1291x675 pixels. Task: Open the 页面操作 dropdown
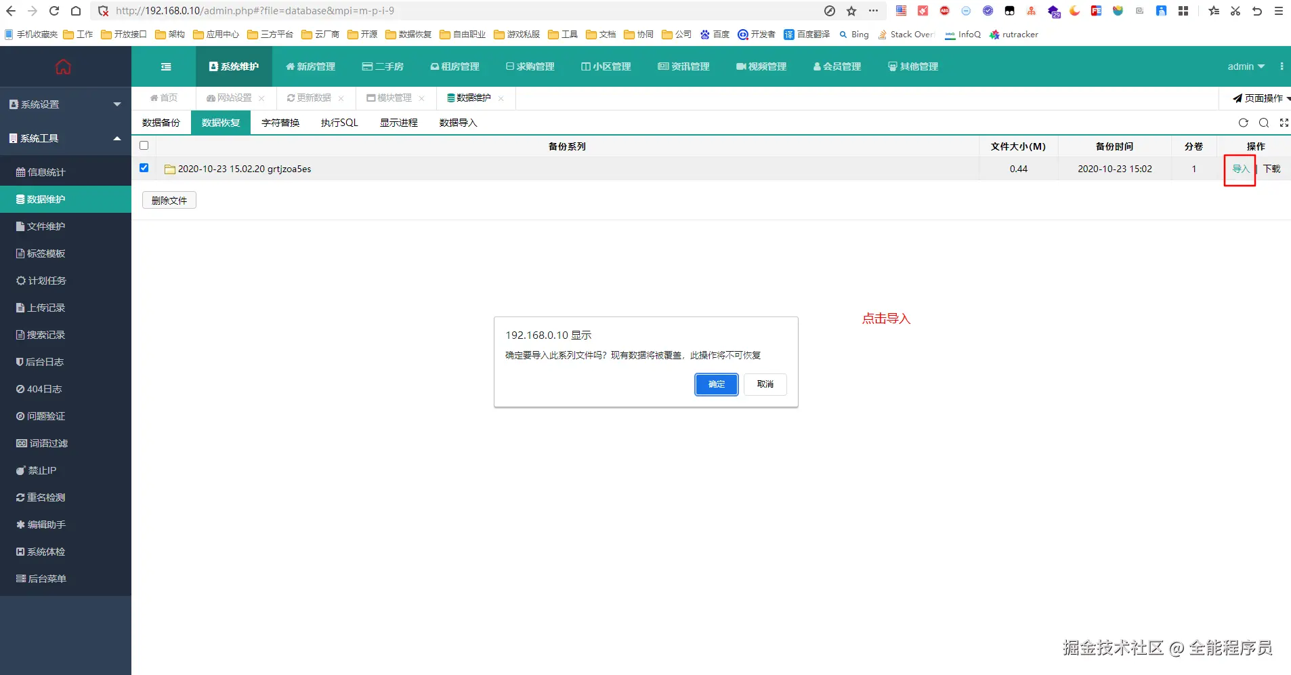[1261, 98]
